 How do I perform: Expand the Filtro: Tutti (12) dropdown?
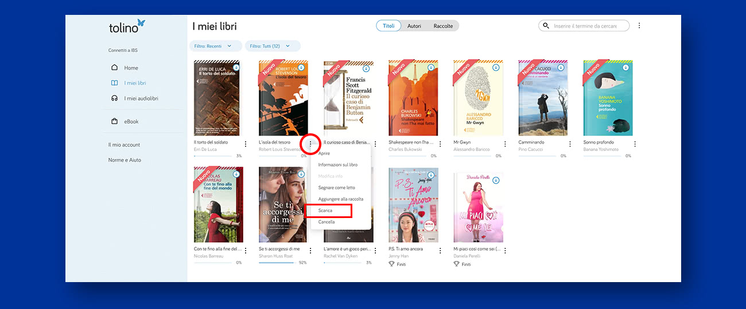tap(270, 46)
